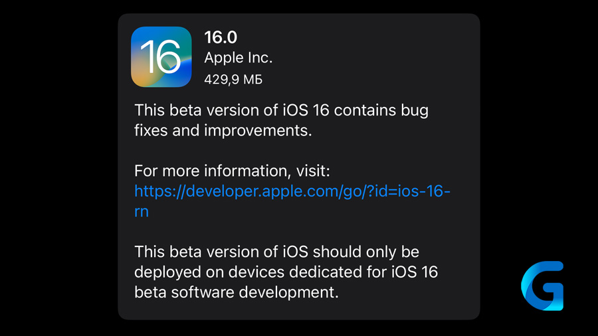Click the Apple Inc. developer name
Screen dimensions: 598x336
coord(239,58)
